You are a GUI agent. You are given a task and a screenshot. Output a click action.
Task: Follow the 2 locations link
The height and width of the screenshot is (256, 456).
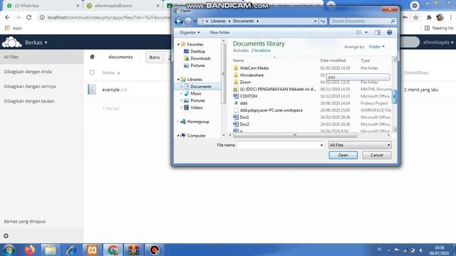(x=261, y=50)
